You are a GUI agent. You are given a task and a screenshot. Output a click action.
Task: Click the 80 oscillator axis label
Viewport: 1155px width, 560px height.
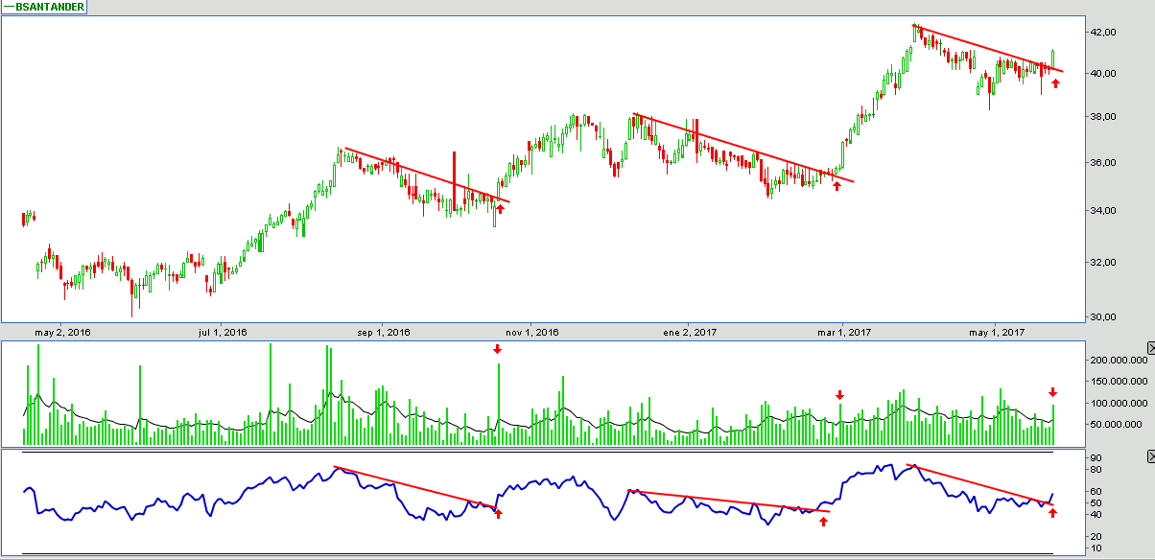[1096, 470]
